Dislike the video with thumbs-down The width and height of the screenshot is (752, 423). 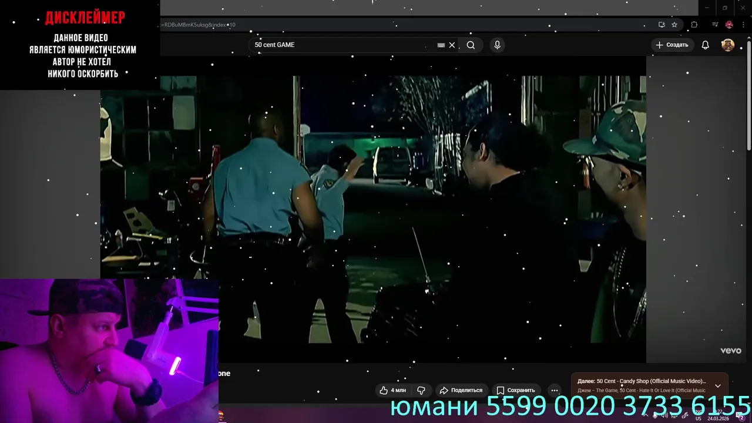coord(421,390)
